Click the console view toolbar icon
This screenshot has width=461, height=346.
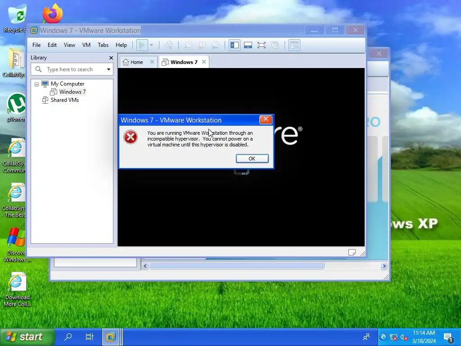tap(294, 45)
